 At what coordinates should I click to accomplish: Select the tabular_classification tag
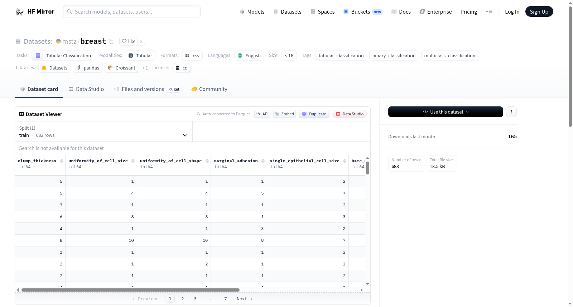click(341, 56)
